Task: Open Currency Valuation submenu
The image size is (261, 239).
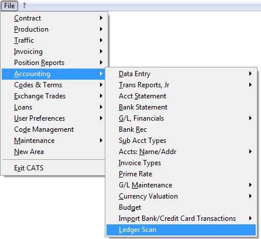Action: pyautogui.click(x=181, y=196)
